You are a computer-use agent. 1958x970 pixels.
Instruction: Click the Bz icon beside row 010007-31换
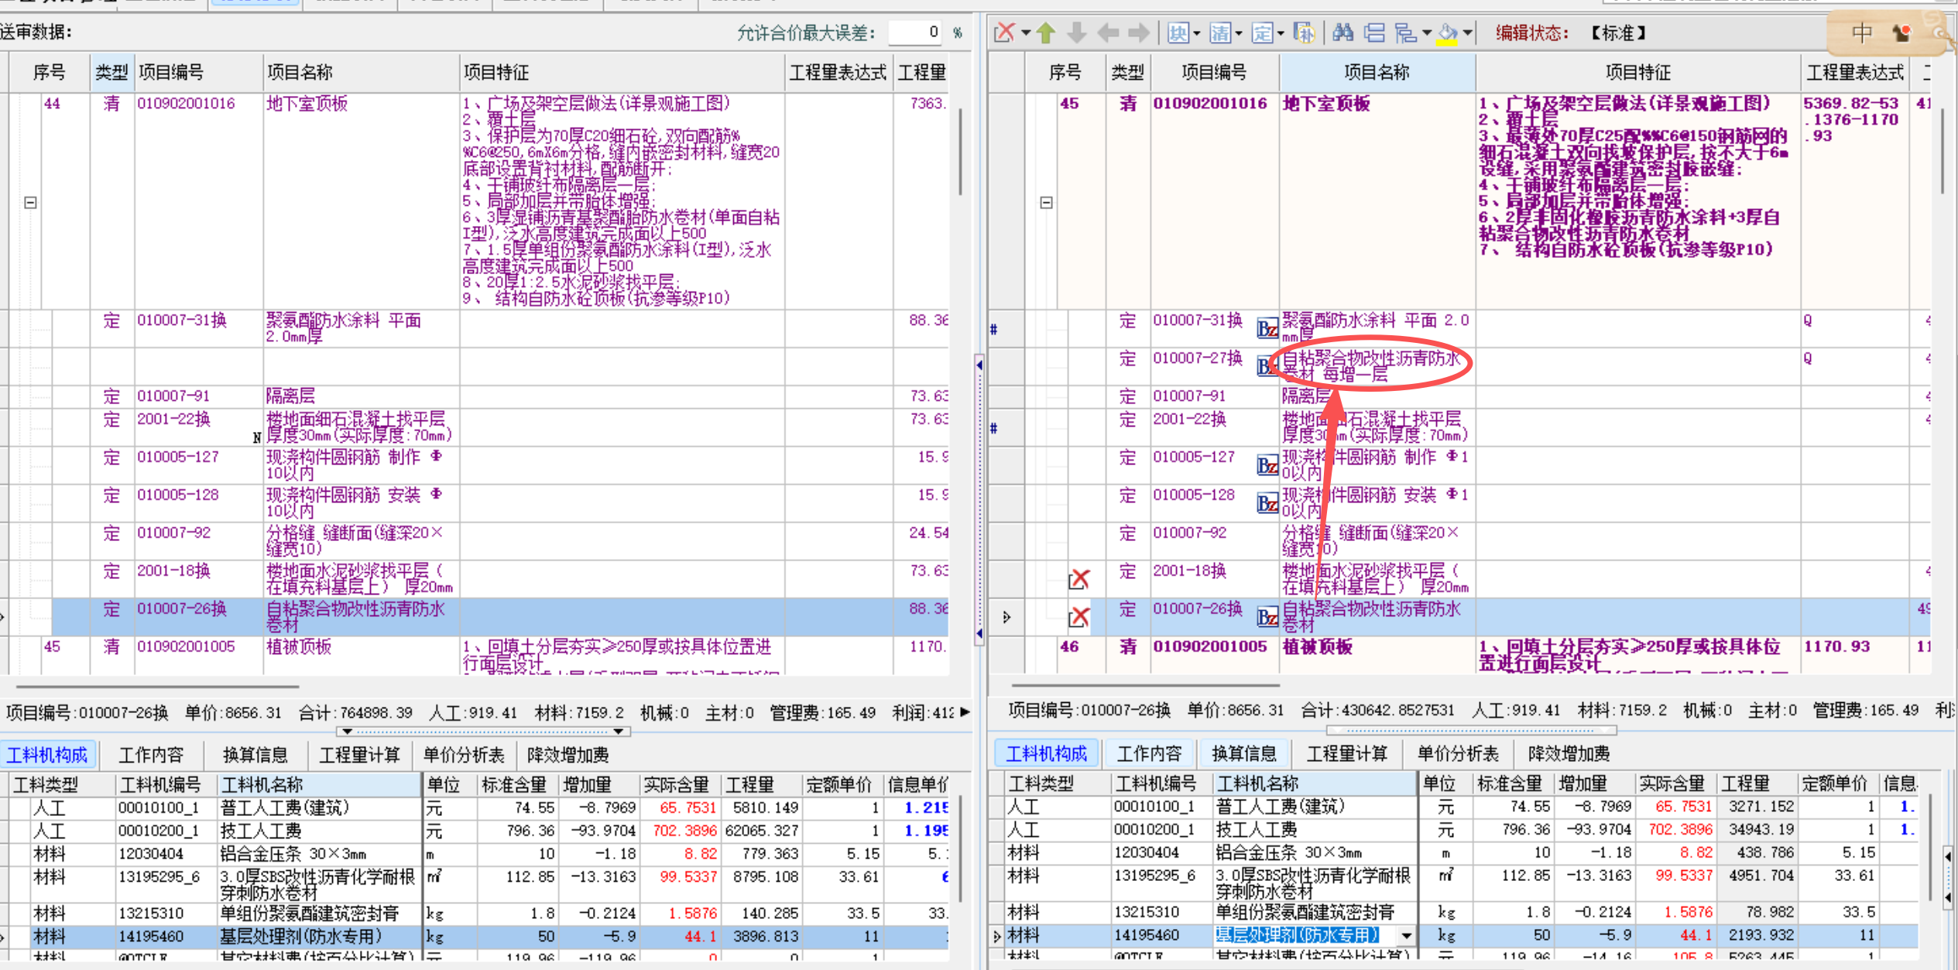[1267, 328]
